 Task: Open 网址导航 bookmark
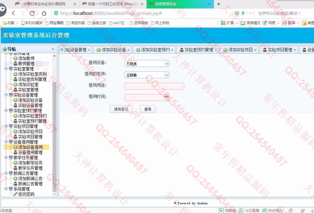54,23
